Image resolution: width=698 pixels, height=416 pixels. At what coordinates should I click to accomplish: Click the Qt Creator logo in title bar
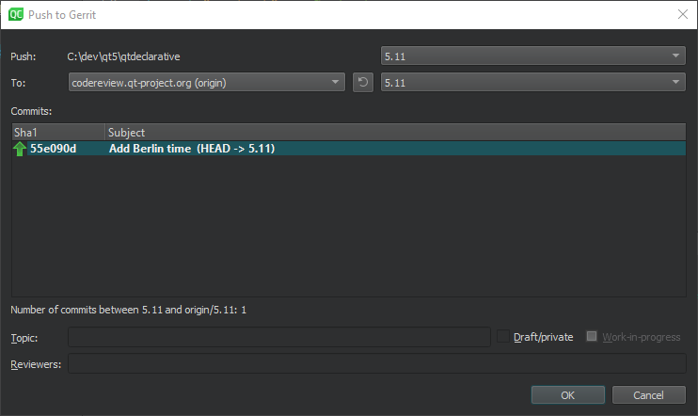click(15, 14)
